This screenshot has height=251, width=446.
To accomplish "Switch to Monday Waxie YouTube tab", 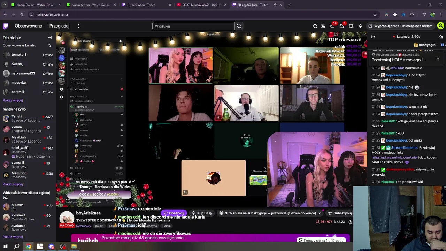I will [x=201, y=5].
